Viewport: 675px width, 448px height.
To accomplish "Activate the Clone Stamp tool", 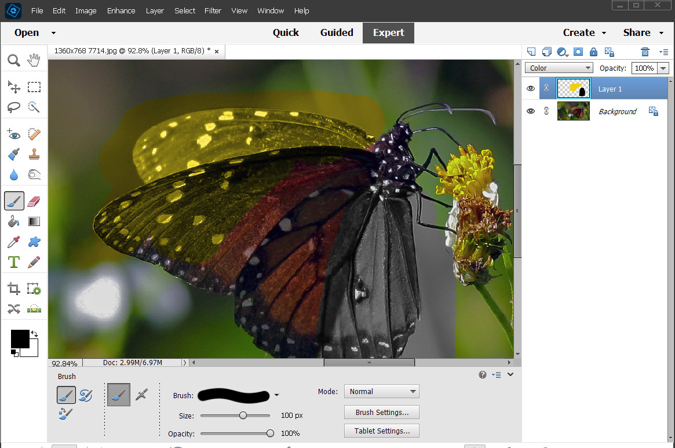I will point(34,155).
